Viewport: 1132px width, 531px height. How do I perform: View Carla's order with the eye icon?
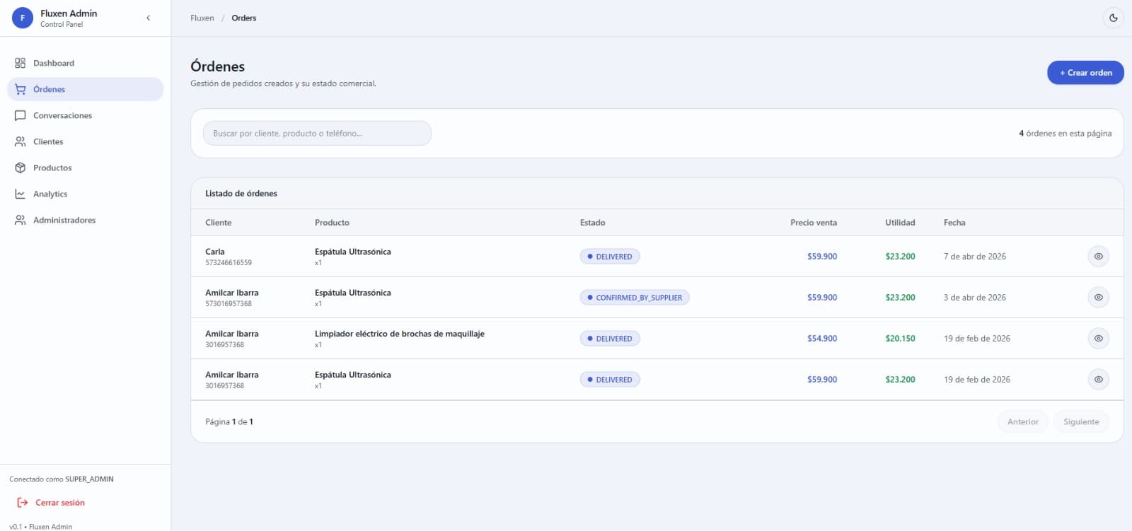(1098, 257)
